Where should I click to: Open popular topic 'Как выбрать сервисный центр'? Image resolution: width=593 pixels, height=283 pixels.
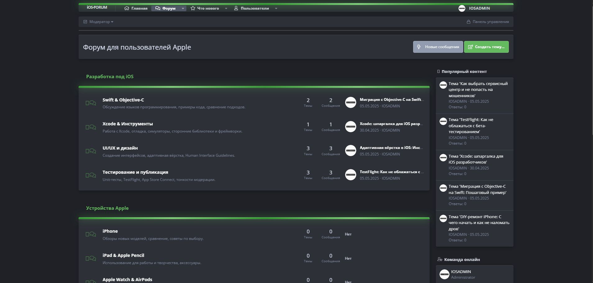coord(478,90)
